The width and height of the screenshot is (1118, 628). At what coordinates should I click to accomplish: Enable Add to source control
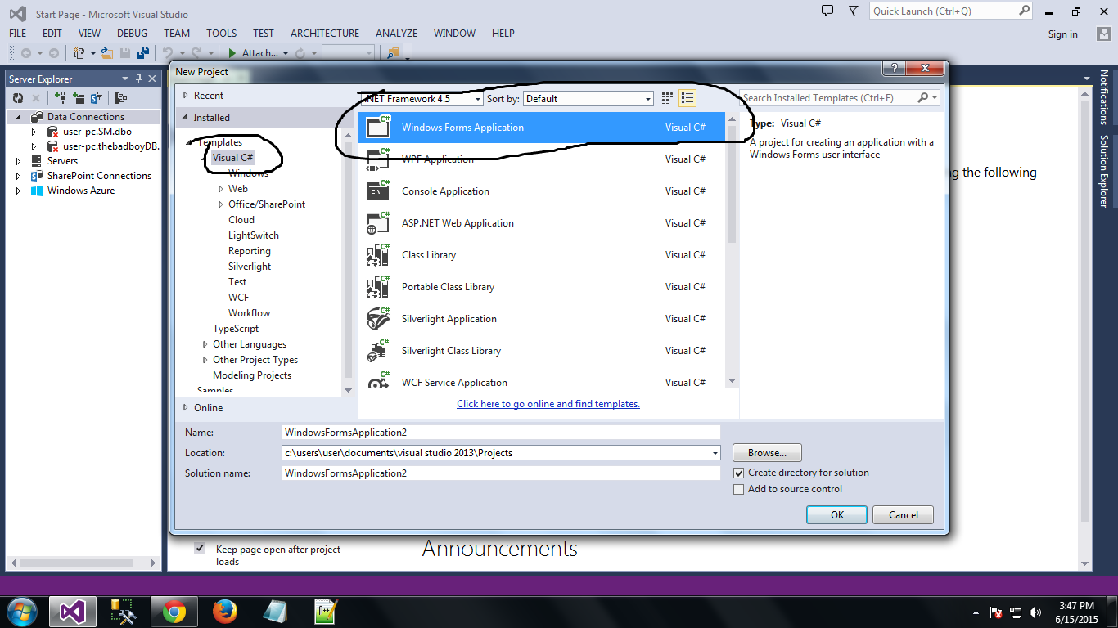coord(738,489)
